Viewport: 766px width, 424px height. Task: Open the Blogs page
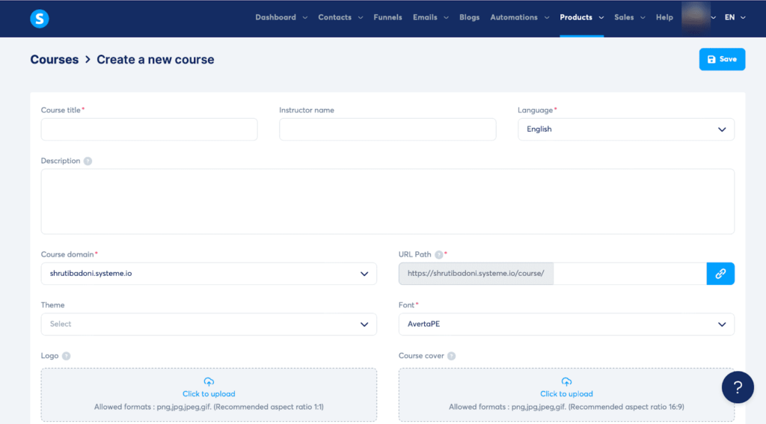point(470,18)
